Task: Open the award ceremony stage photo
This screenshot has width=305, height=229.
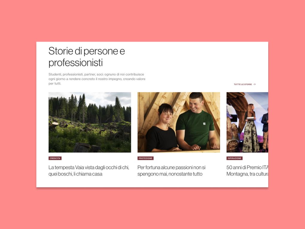Action: 247,122
